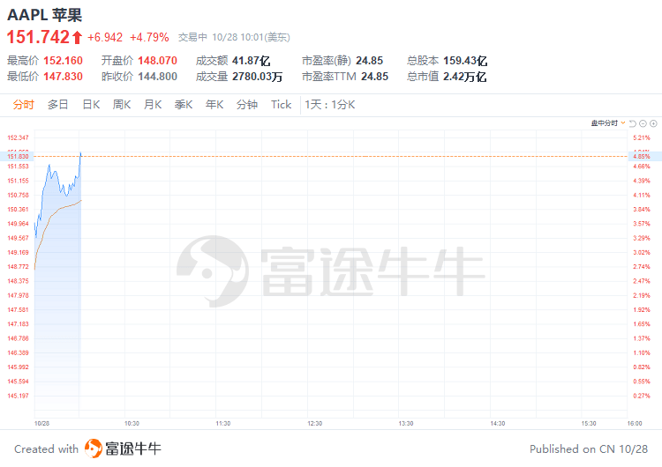
Task: Click the 最高价 152.160 value
Action: 64,61
